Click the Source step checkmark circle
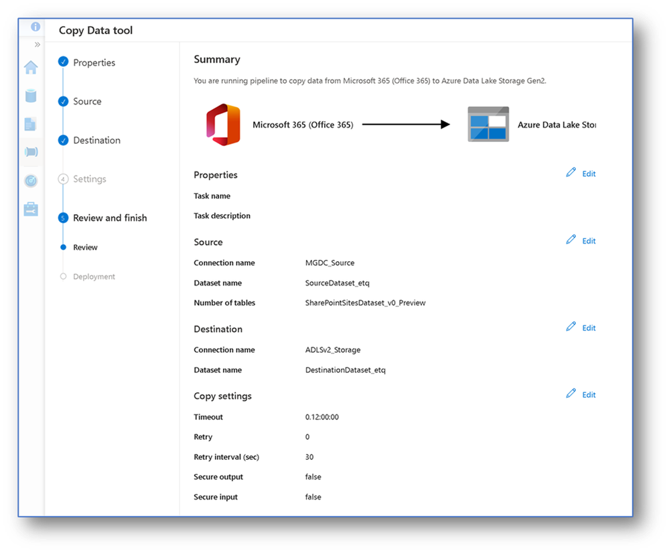This screenshot has height=553, width=669. (63, 102)
